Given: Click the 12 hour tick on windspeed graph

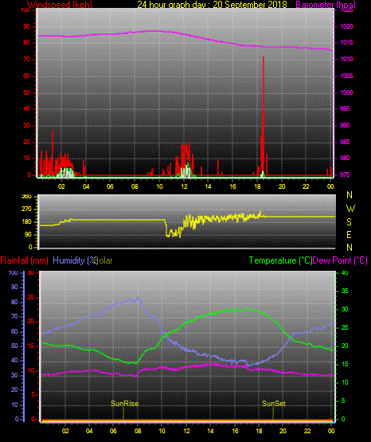Looking at the screenshot, I should (184, 186).
